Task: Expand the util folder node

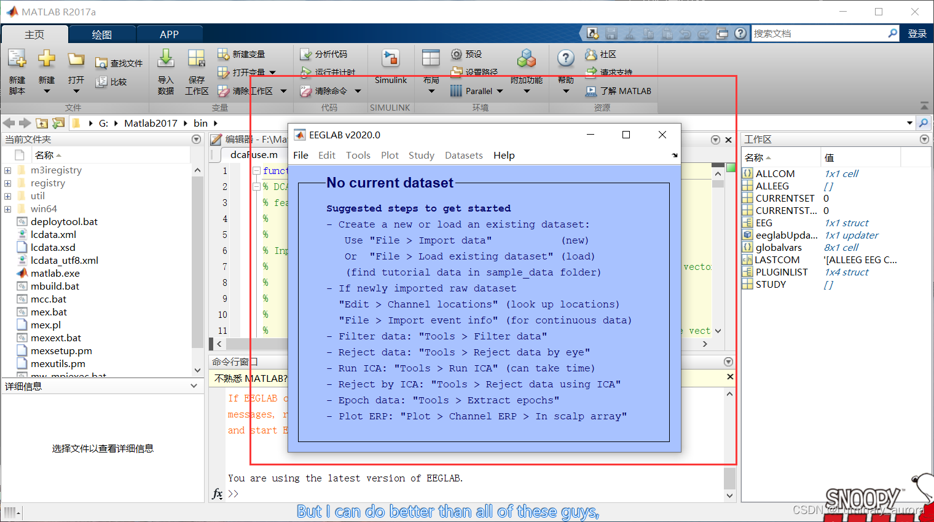Action: [7, 196]
